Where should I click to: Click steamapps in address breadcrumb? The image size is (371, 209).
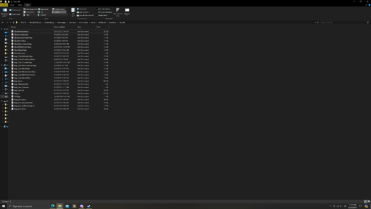coord(61,23)
